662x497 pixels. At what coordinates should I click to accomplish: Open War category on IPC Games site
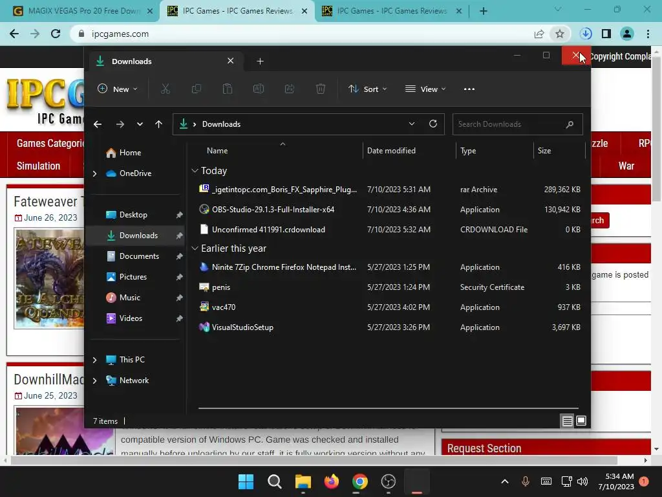[x=626, y=166]
